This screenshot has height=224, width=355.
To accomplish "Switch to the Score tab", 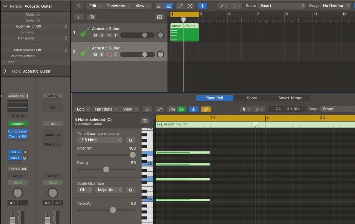I will tap(252, 98).
